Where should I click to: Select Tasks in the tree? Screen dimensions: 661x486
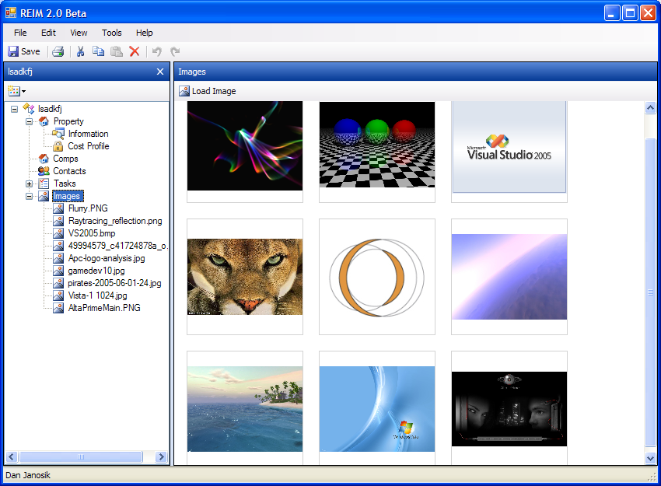pos(65,184)
